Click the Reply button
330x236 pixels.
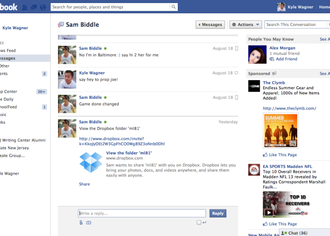tap(218, 213)
